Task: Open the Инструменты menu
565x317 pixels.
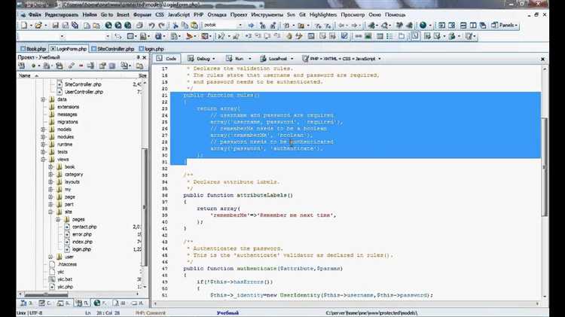Action: (267, 15)
